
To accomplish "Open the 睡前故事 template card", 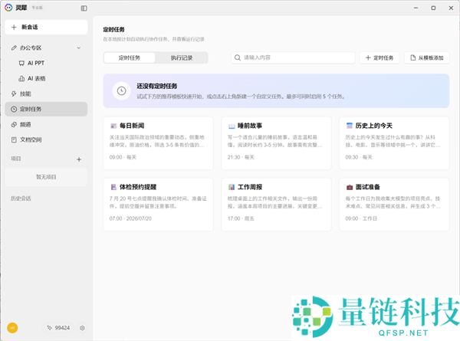I will [276, 143].
